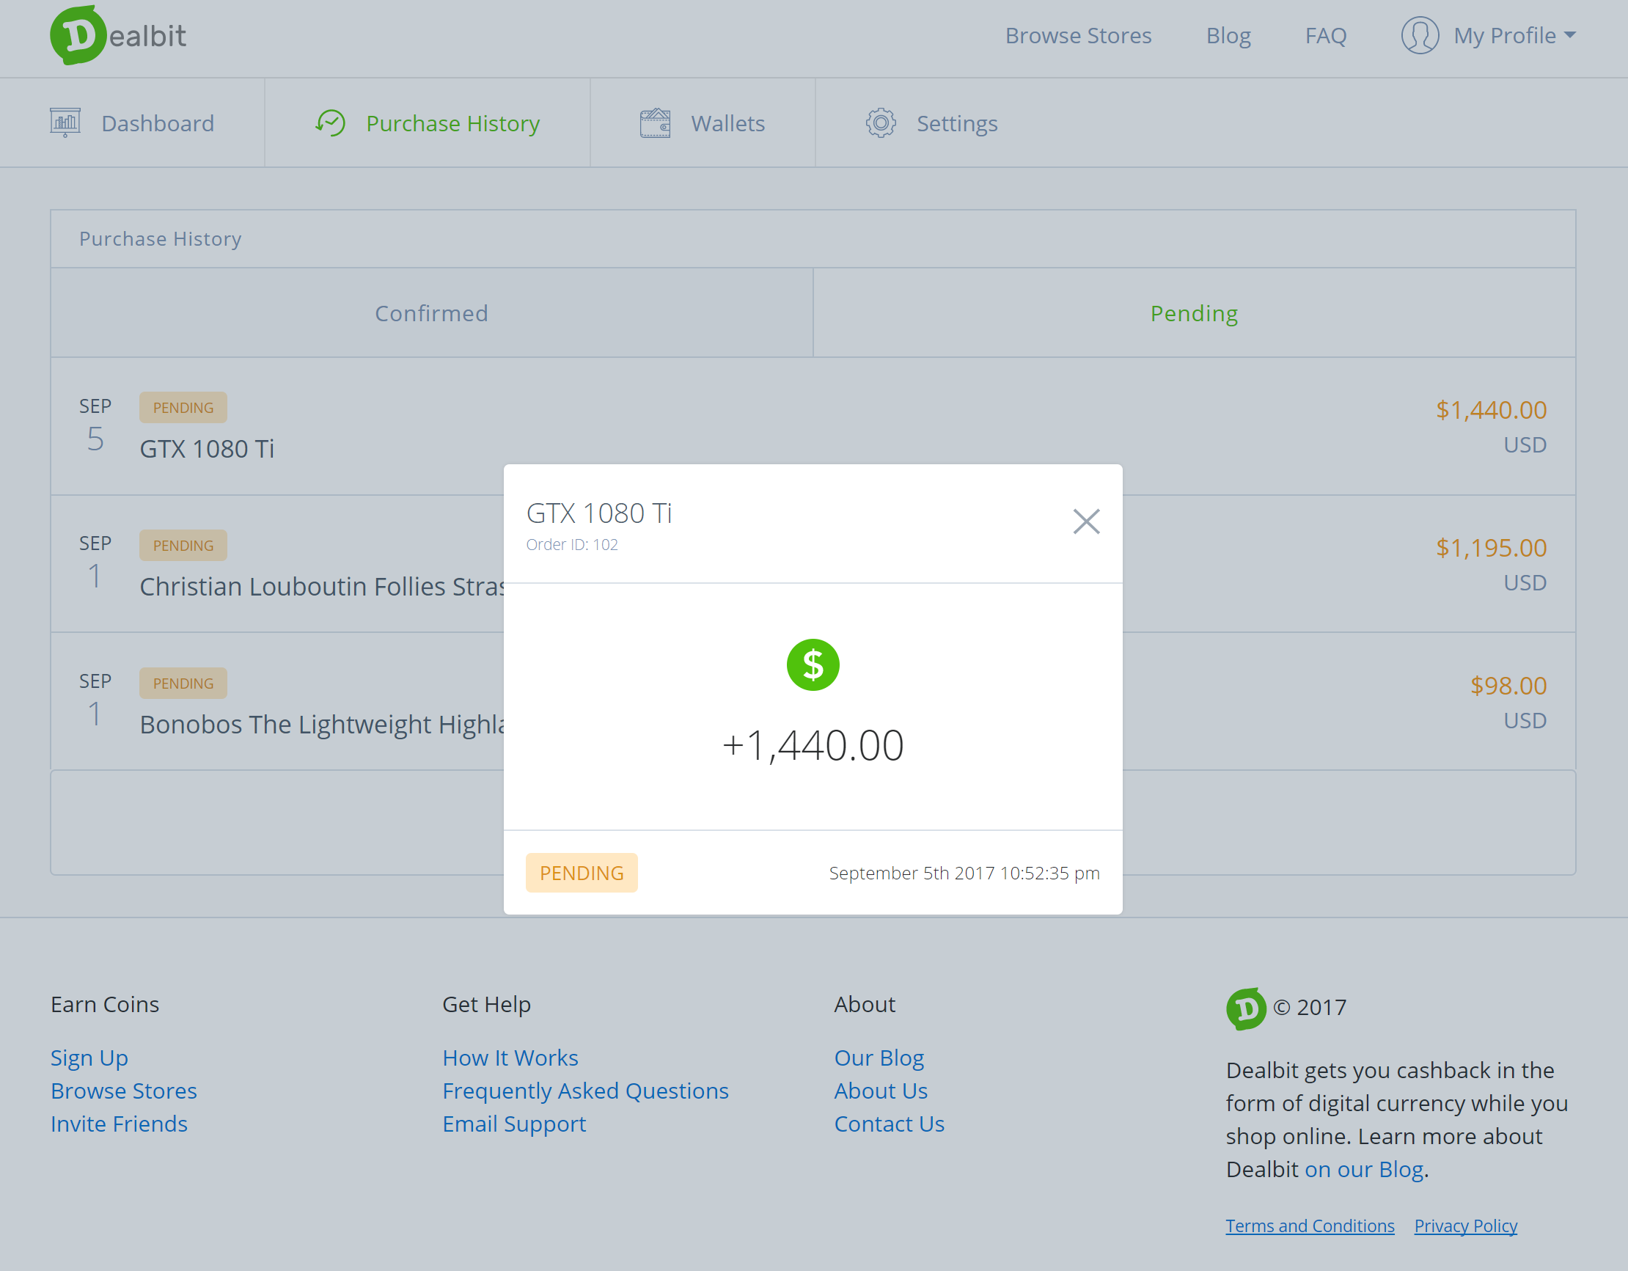Screen dimensions: 1628x1271
Task: Switch to the Confirmed tab
Action: point(431,313)
